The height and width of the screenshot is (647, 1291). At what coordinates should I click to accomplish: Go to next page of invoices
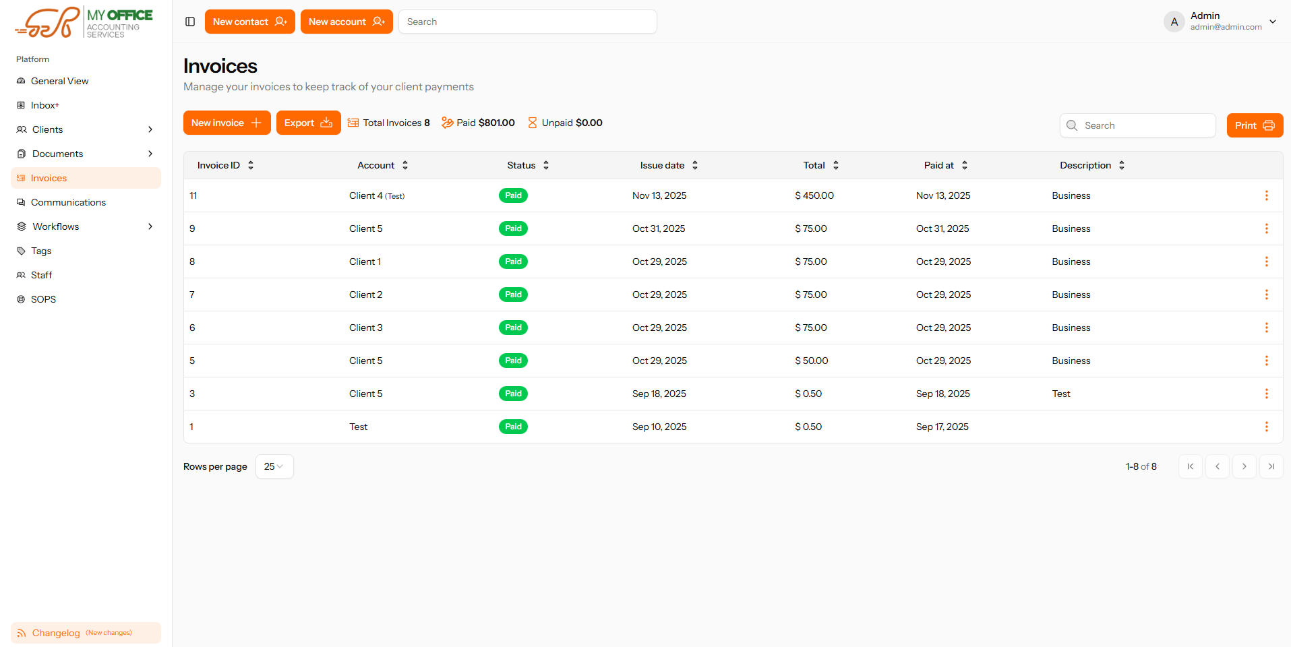coord(1244,466)
